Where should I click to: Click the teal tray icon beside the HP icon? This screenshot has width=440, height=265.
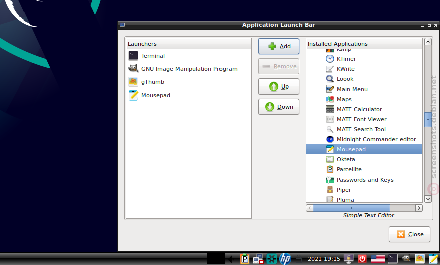(x=271, y=259)
